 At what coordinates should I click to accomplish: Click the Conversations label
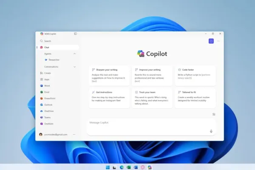pyautogui.click(x=51, y=67)
